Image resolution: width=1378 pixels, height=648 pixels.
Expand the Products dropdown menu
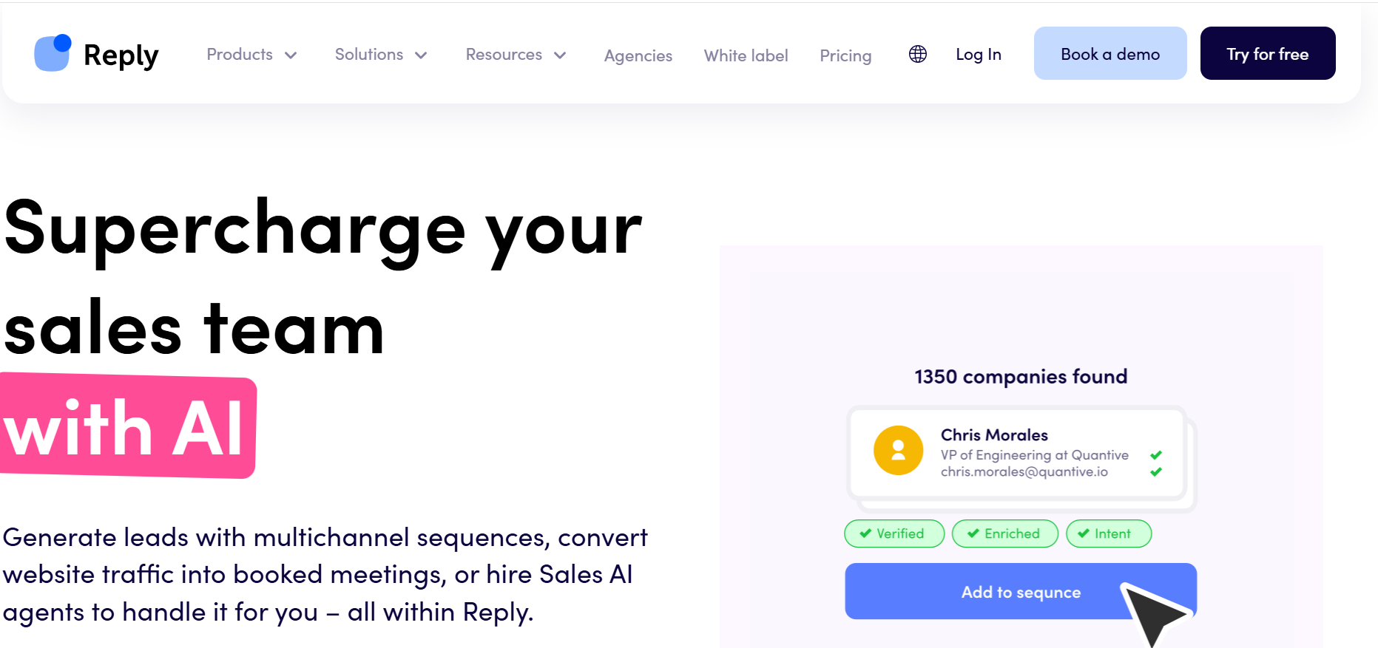251,55
